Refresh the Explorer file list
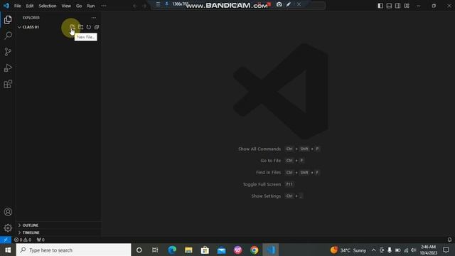Image resolution: width=455 pixels, height=256 pixels. [x=88, y=27]
